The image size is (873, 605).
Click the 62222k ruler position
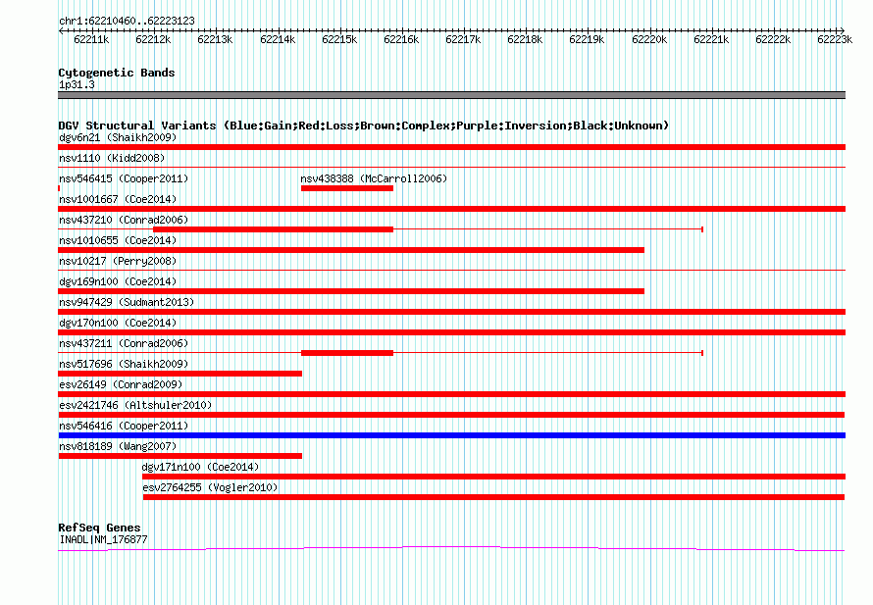point(773,39)
